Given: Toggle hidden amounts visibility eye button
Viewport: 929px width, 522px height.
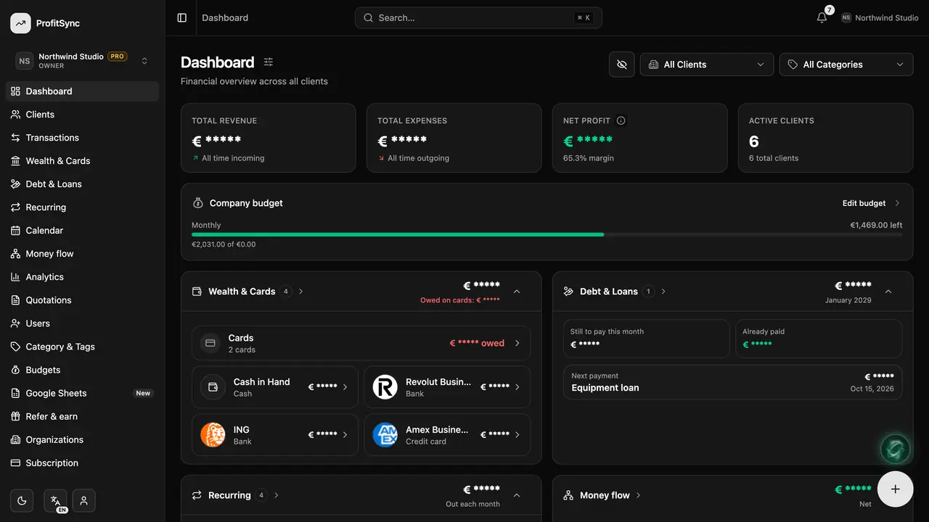Looking at the screenshot, I should pos(622,65).
